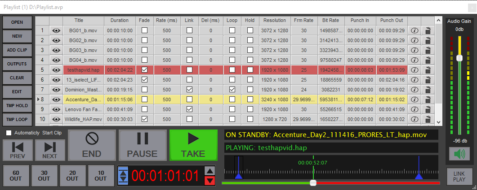The height and width of the screenshot is (190, 477).
Task: Open the OUTPUTS settings button
Action: pyautogui.click(x=17, y=64)
